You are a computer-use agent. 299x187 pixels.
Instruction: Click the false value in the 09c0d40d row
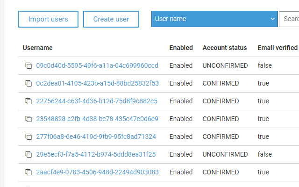(x=265, y=65)
